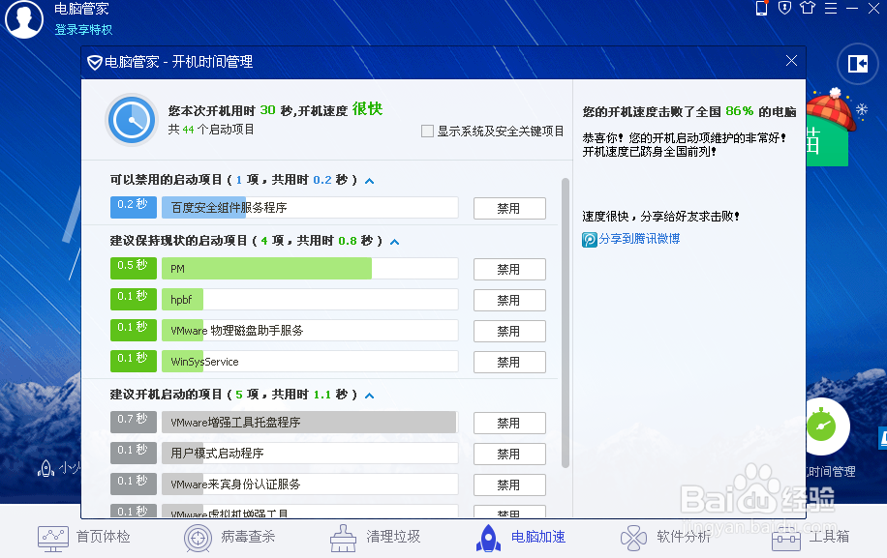Click the small rocket icon at left edge
The height and width of the screenshot is (558, 887).
click(46, 468)
